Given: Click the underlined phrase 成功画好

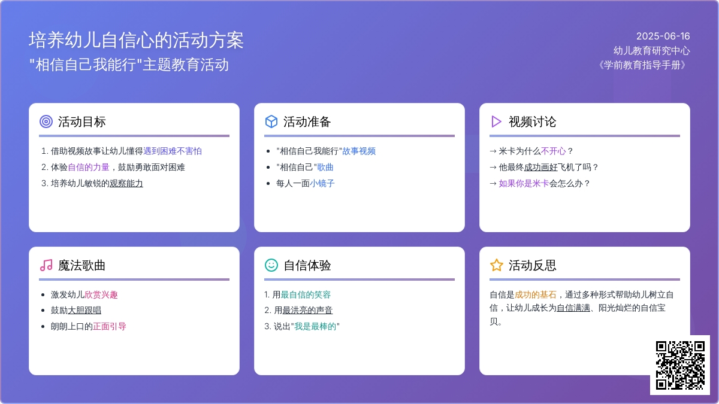Looking at the screenshot, I should click(541, 167).
